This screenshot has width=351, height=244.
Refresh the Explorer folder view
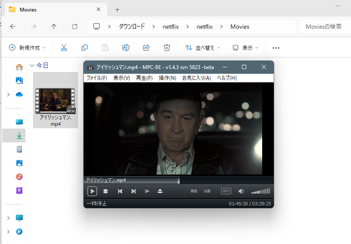pyautogui.click(x=75, y=27)
